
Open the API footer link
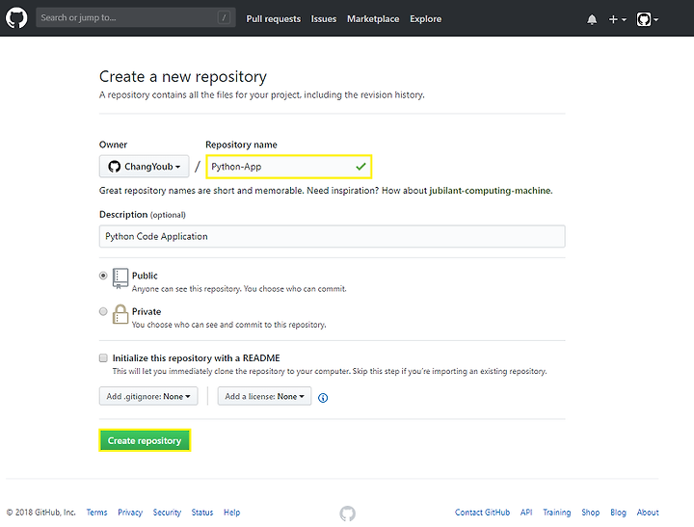[x=526, y=513]
